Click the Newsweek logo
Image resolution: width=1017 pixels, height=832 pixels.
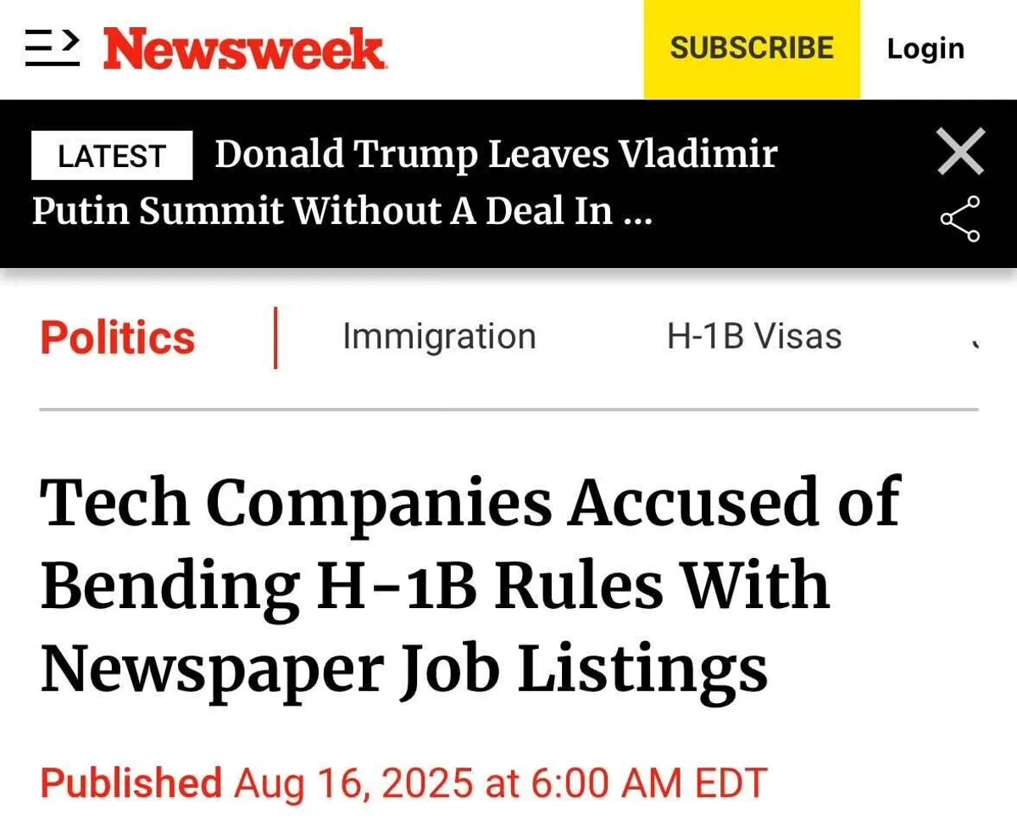[245, 49]
